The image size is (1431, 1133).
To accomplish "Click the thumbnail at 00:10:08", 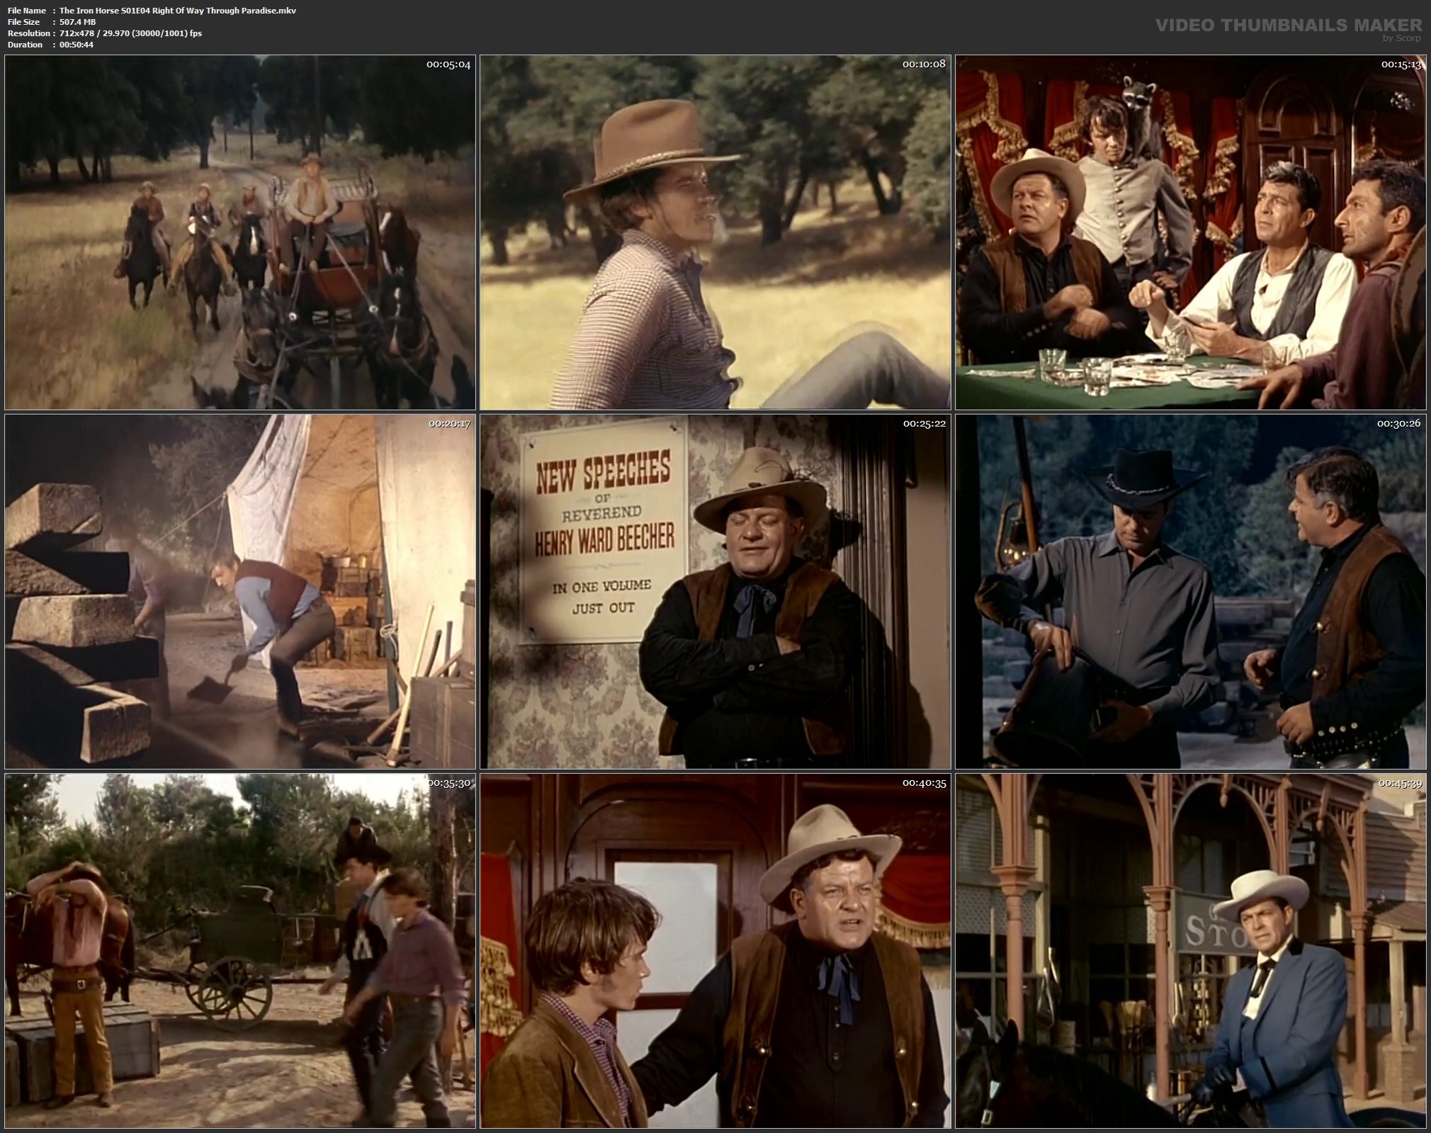I will tap(715, 232).
